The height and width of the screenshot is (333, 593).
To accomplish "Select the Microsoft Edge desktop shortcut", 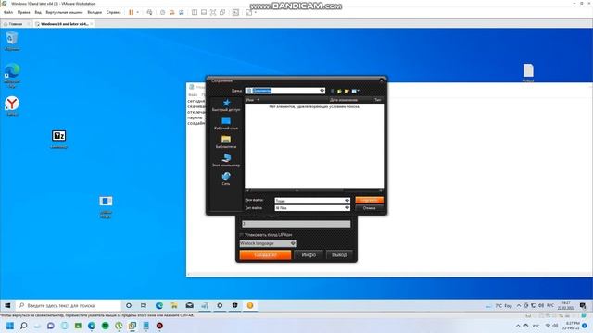I will [x=12, y=76].
